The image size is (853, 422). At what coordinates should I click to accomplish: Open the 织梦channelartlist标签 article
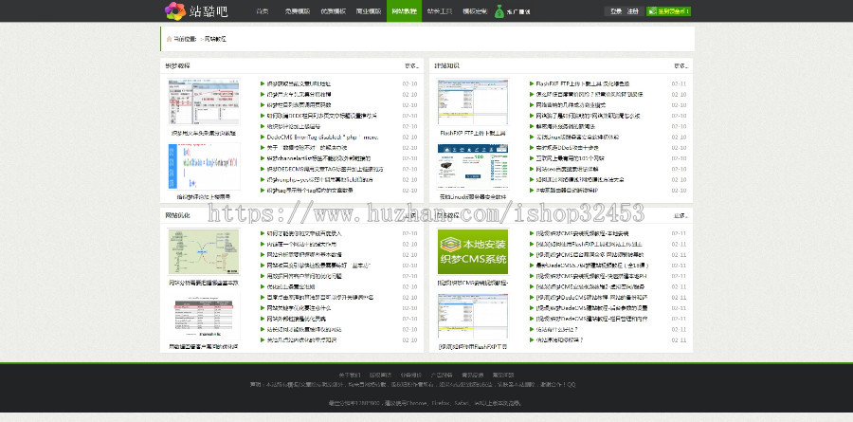coord(318,158)
